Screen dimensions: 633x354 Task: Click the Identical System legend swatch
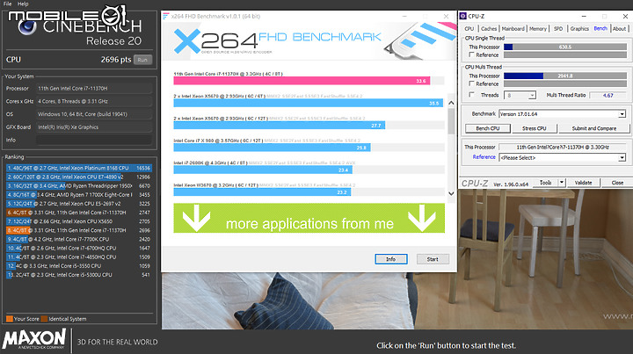[x=44, y=319]
